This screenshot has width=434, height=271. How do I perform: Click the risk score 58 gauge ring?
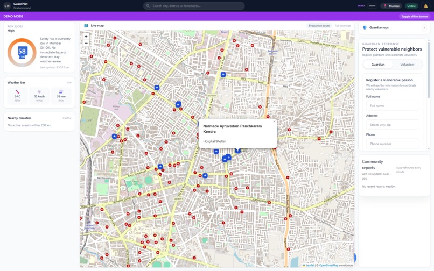pyautogui.click(x=22, y=53)
